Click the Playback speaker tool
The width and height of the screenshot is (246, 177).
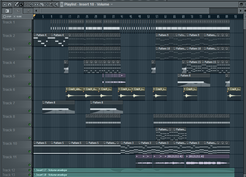[56, 4]
